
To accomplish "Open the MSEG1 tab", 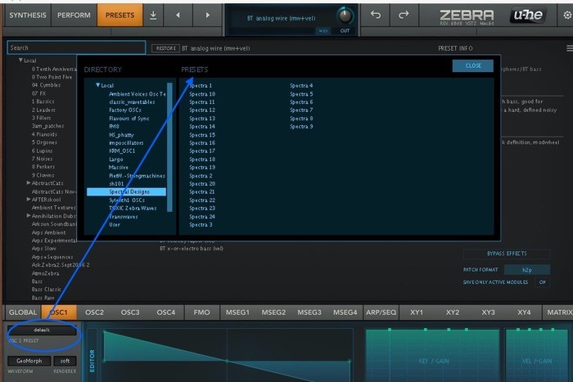I will 237,312.
